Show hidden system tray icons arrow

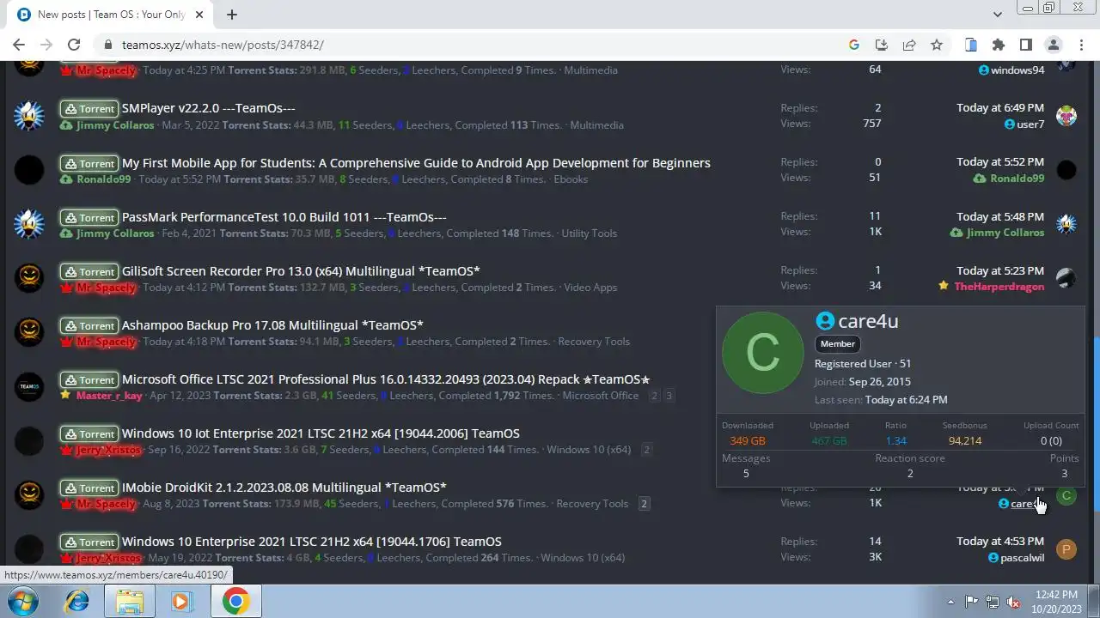[x=950, y=602]
